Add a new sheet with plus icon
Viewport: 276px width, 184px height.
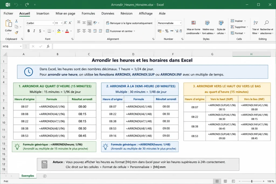click(x=45, y=176)
